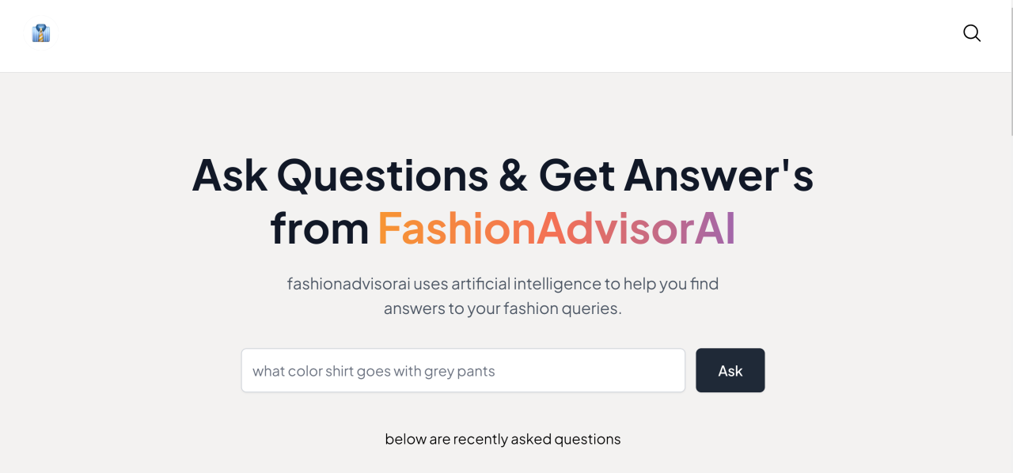Image resolution: width=1013 pixels, height=473 pixels.
Task: Click "below are recently asked questions" text
Action: 503,439
